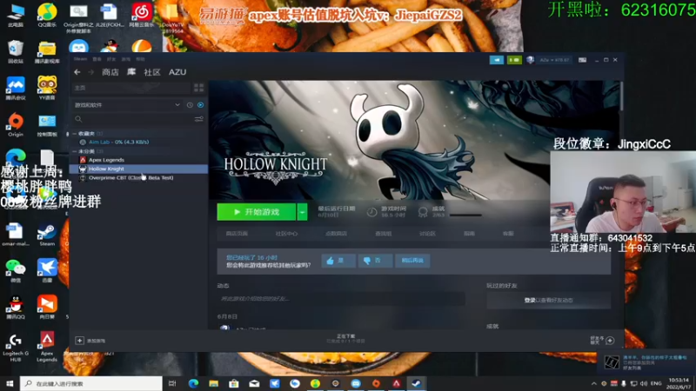Image resolution: width=696 pixels, height=391 pixels.
Task: Open the Steam desktop shortcut
Action: (47, 235)
